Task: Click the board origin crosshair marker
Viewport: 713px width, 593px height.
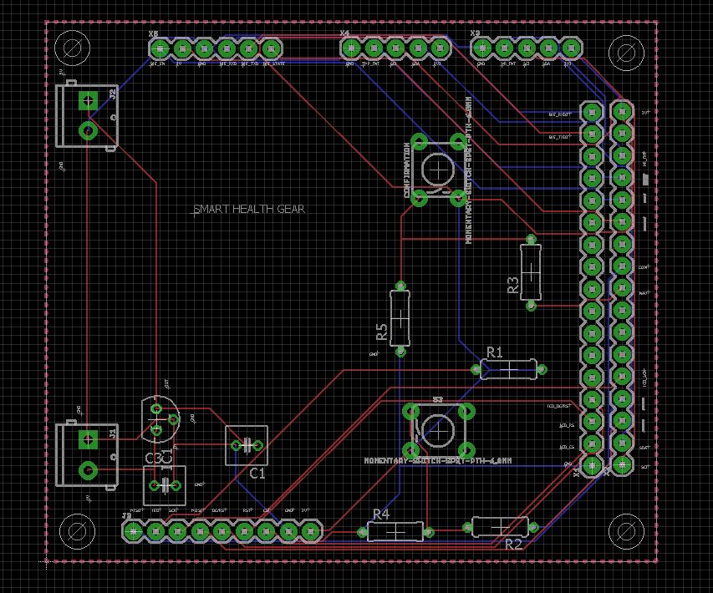Action: (x=46, y=561)
